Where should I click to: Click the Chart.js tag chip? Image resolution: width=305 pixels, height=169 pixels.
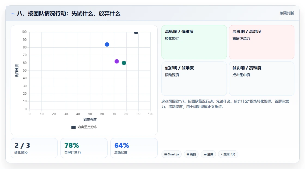click(172, 154)
